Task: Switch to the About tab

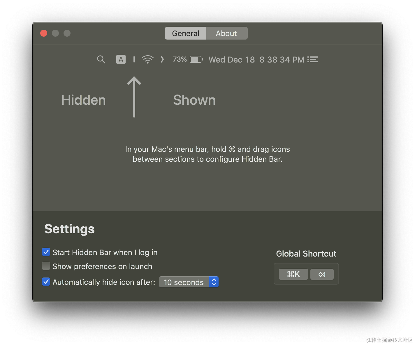Action: point(226,33)
